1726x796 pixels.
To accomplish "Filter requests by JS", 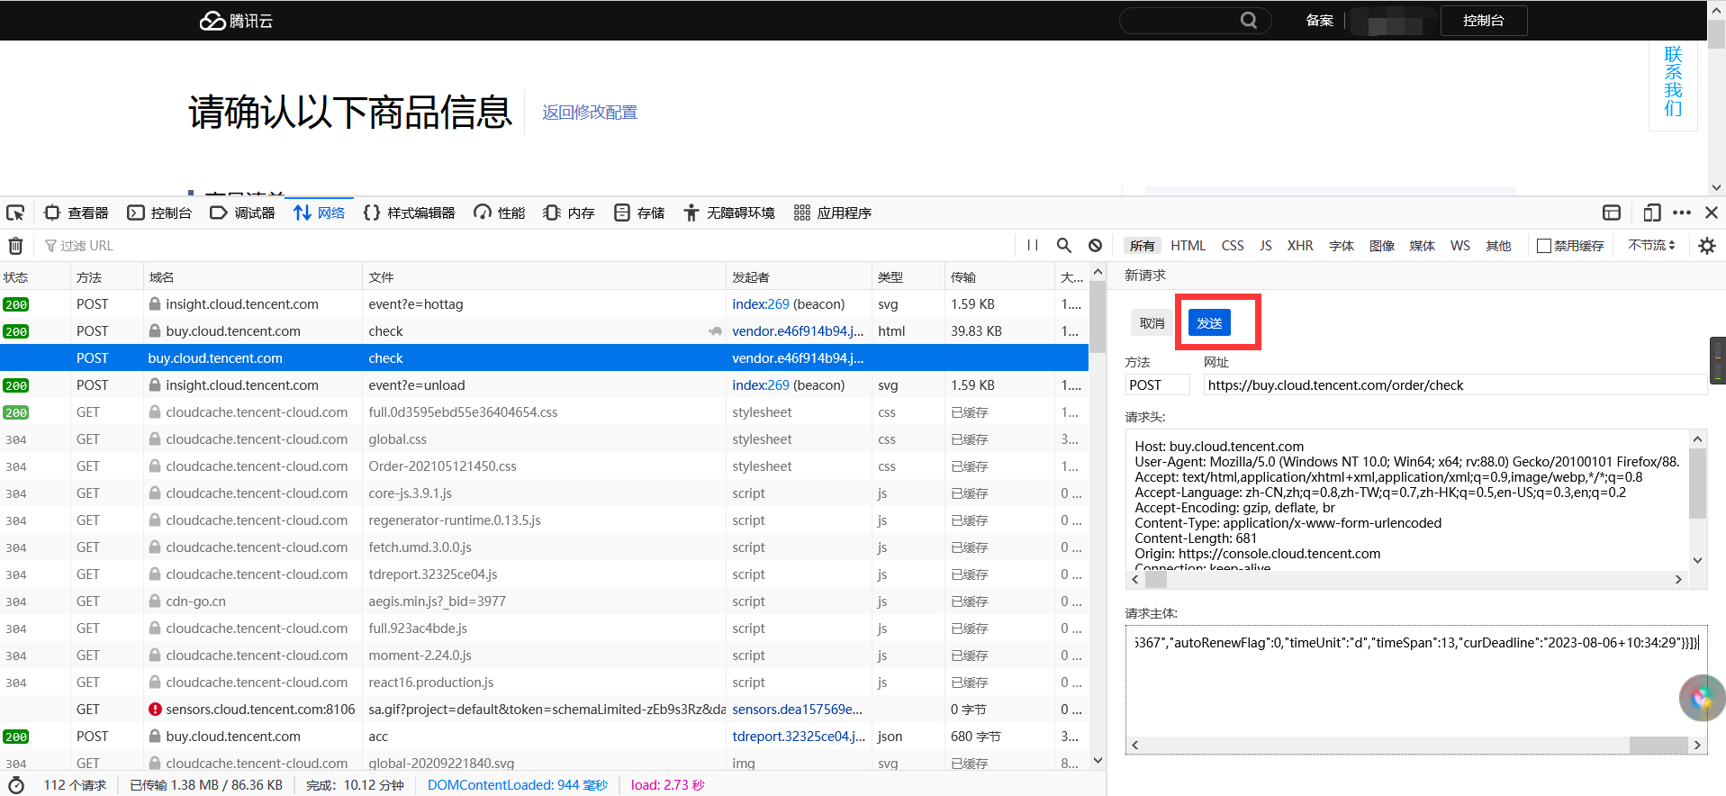I will tap(1266, 246).
